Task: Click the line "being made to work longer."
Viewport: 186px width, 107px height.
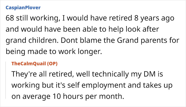Action: 54,52
